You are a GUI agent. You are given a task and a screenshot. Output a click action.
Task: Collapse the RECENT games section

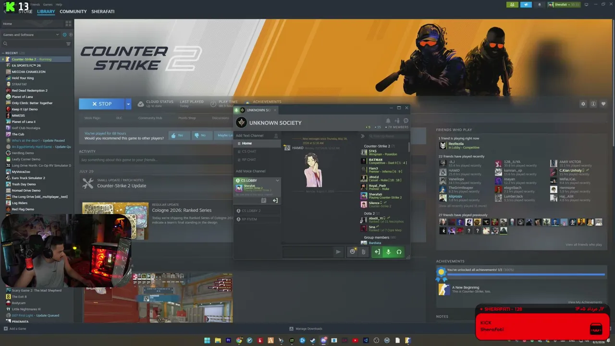pos(3,53)
